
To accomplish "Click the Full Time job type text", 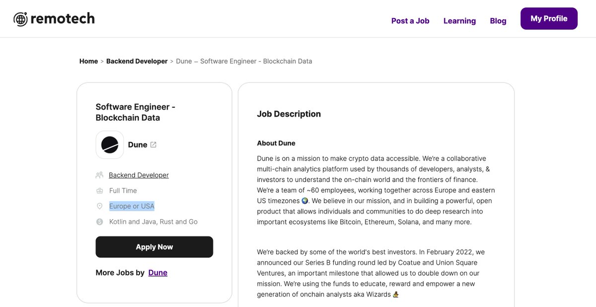I will pos(123,191).
